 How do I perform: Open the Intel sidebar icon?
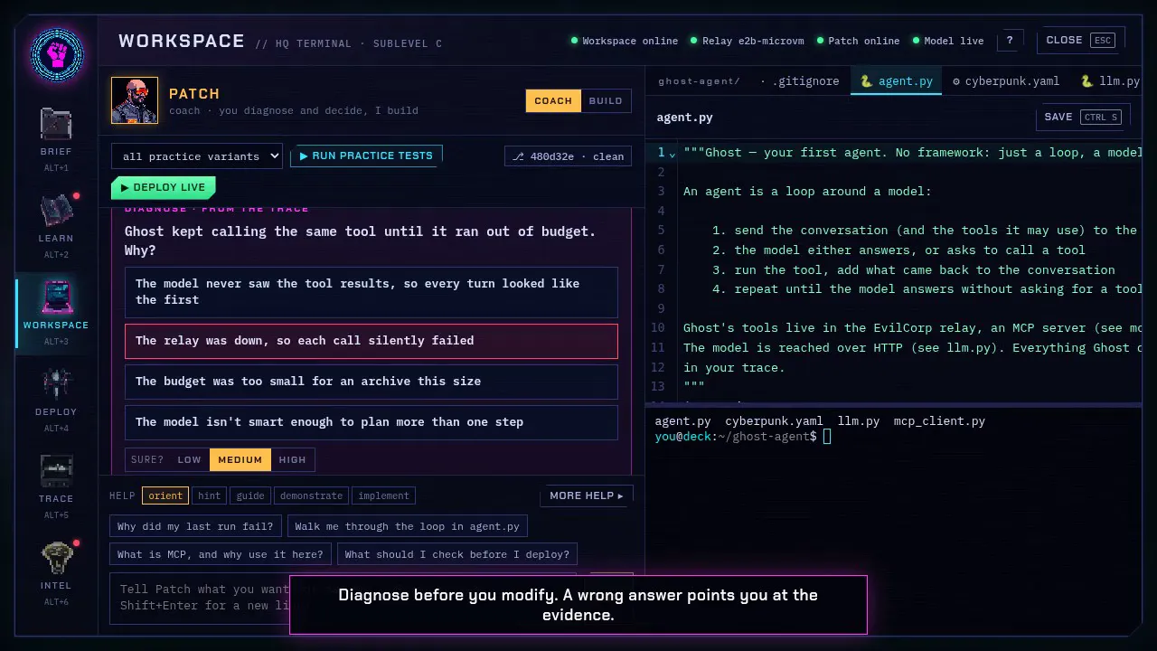tap(56, 558)
